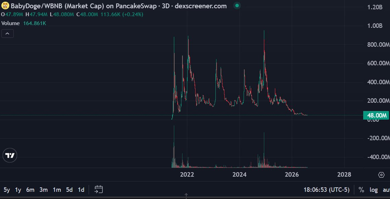This screenshot has width=390, height=199.
Task: Click the O47.89M open value
Action: [x=12, y=14]
